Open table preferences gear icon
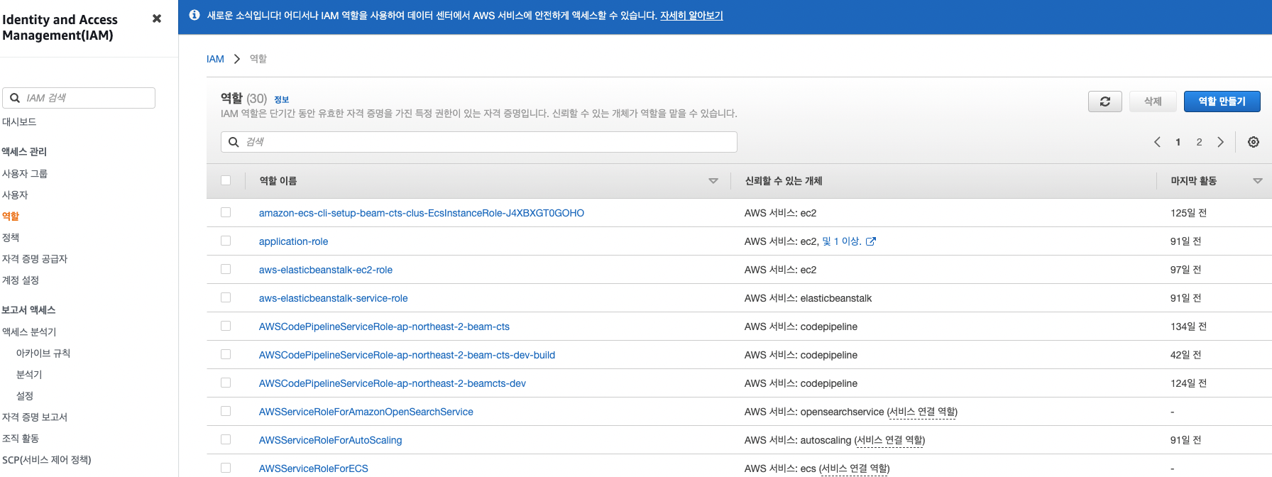Image resolution: width=1272 pixels, height=477 pixels. coord(1254,142)
